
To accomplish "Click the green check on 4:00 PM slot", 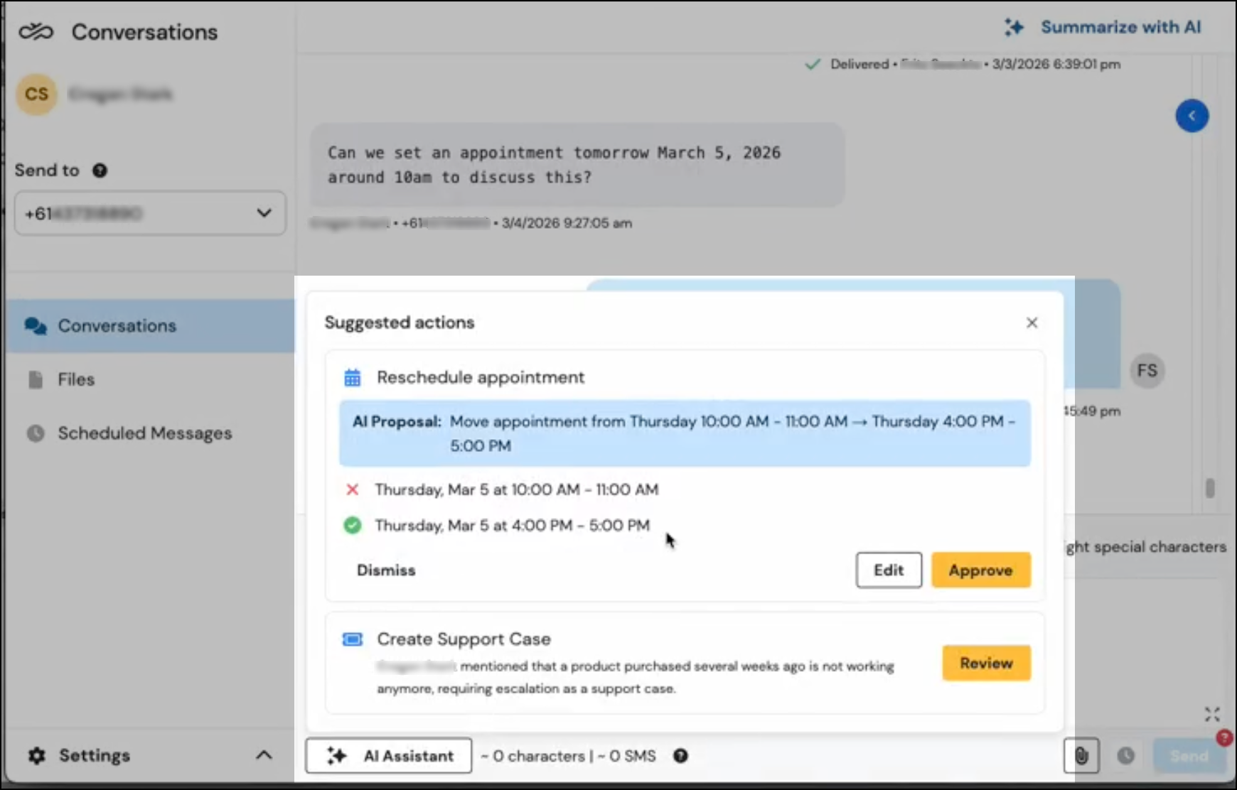I will coord(353,526).
